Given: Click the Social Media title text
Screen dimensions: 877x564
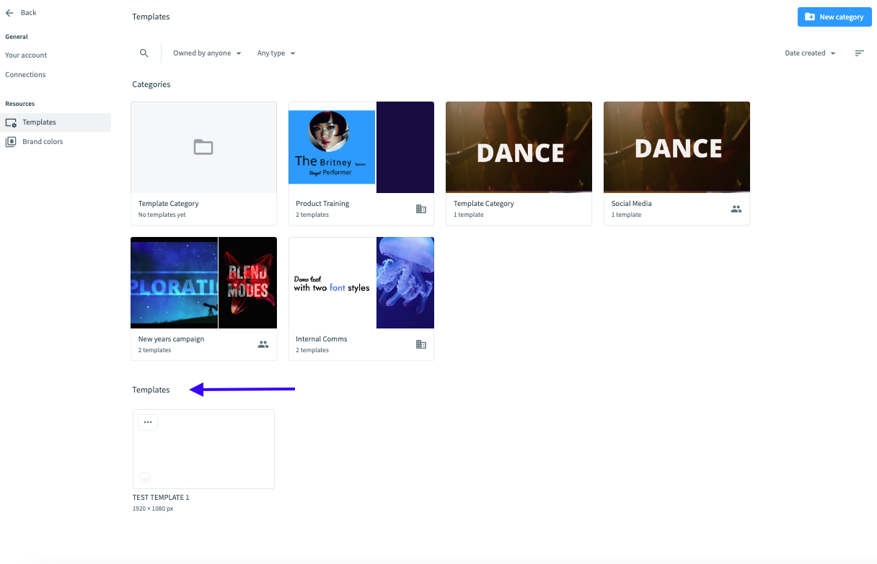Looking at the screenshot, I should click(x=632, y=204).
